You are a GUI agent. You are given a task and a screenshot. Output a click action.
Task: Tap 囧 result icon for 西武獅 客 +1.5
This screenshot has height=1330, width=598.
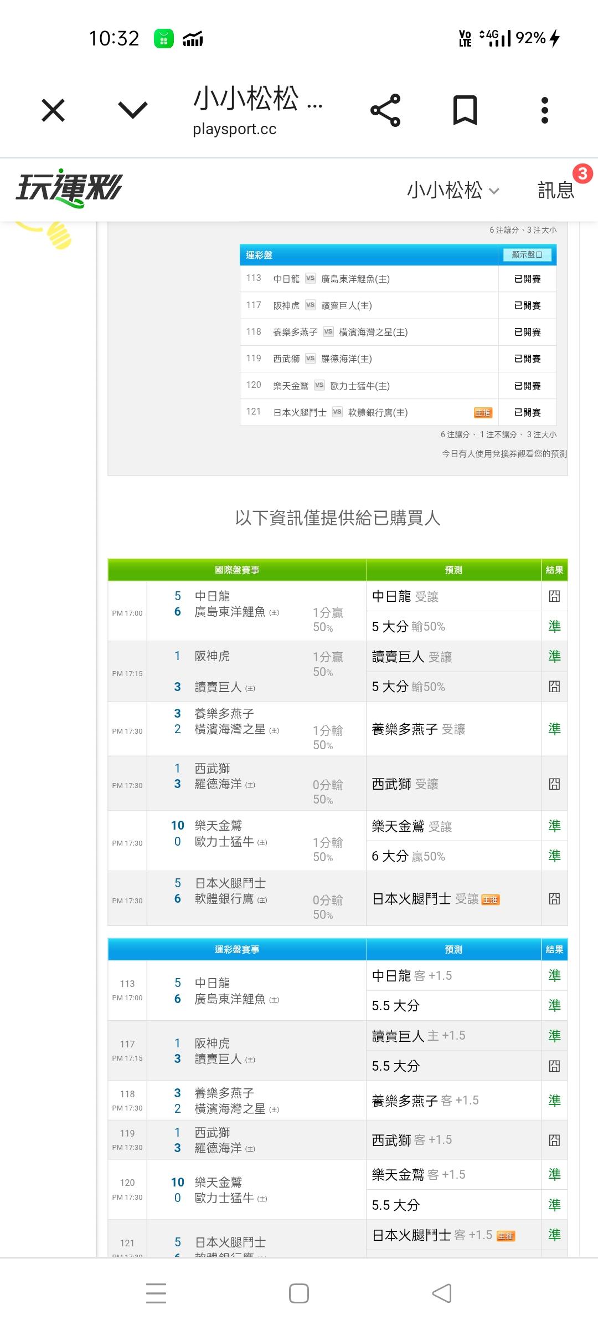[x=554, y=1140]
